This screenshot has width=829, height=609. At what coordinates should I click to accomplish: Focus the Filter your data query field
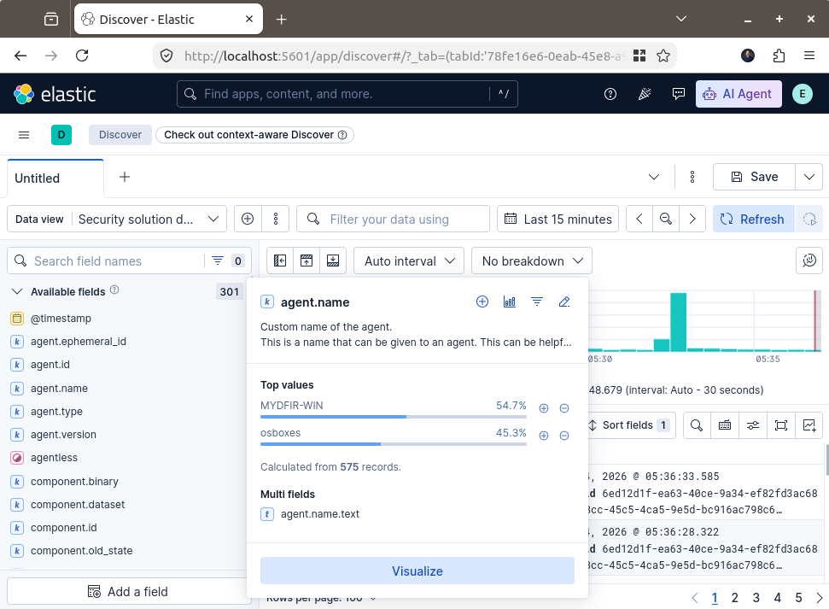(x=393, y=219)
